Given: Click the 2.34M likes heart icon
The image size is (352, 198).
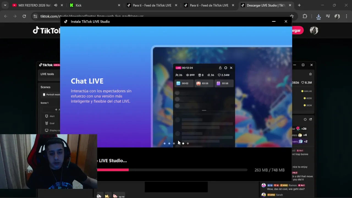Looking at the screenshot, I should (219, 75).
